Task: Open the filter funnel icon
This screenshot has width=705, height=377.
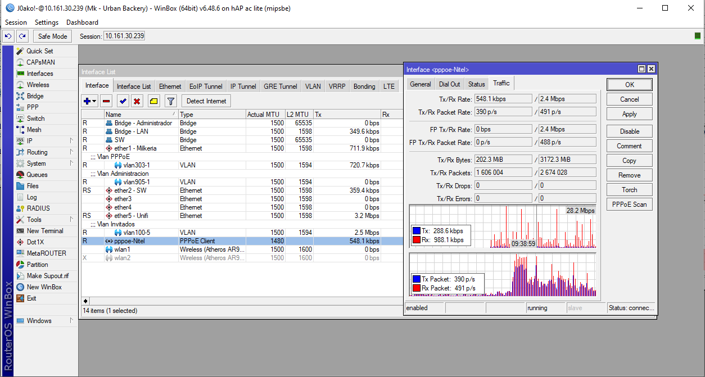Action: pyautogui.click(x=171, y=101)
